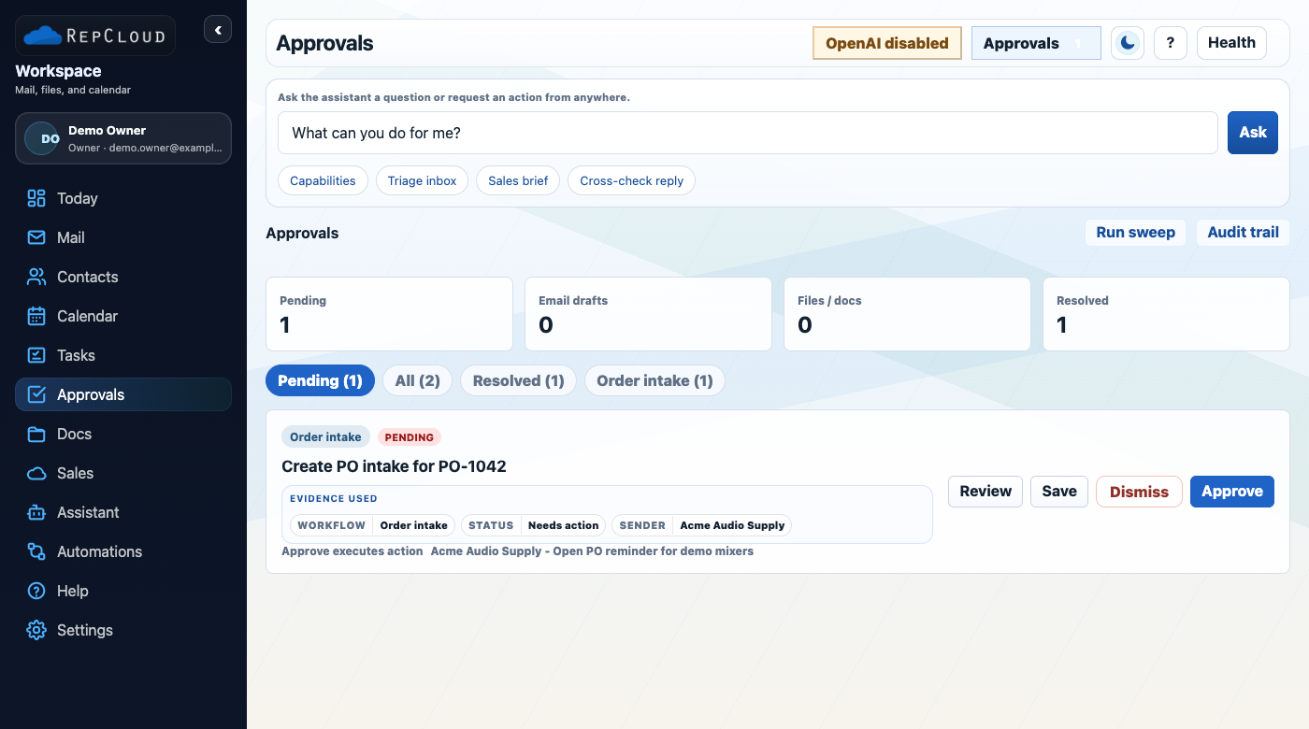Click the Ask button

click(x=1253, y=133)
